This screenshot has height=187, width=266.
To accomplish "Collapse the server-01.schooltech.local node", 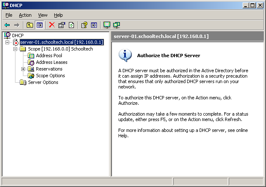I will coord(7,43).
